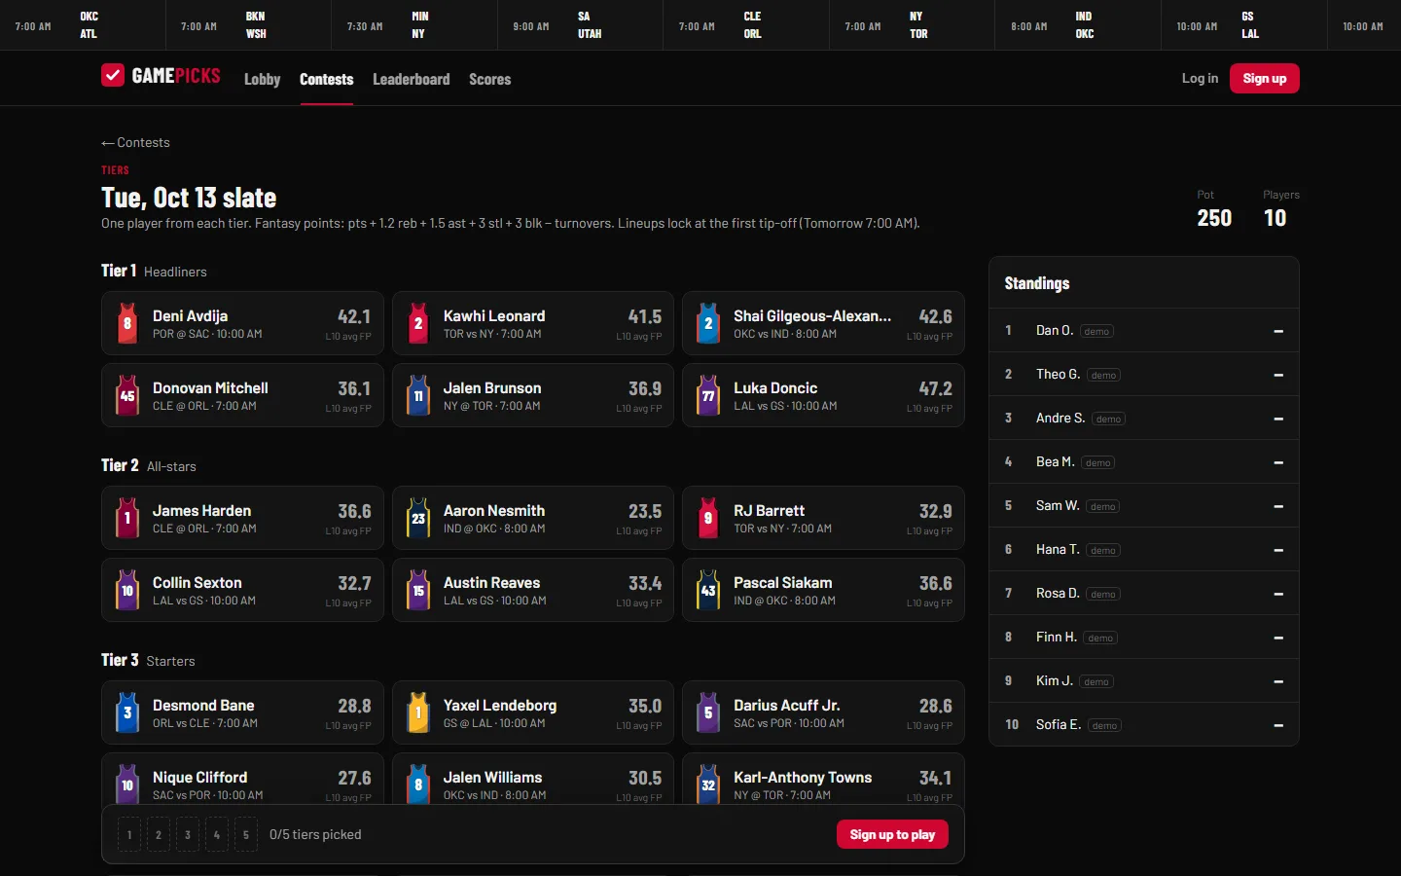Image resolution: width=1401 pixels, height=876 pixels.
Task: Open the GS vs LAL game in ticker
Action: (x=1243, y=25)
